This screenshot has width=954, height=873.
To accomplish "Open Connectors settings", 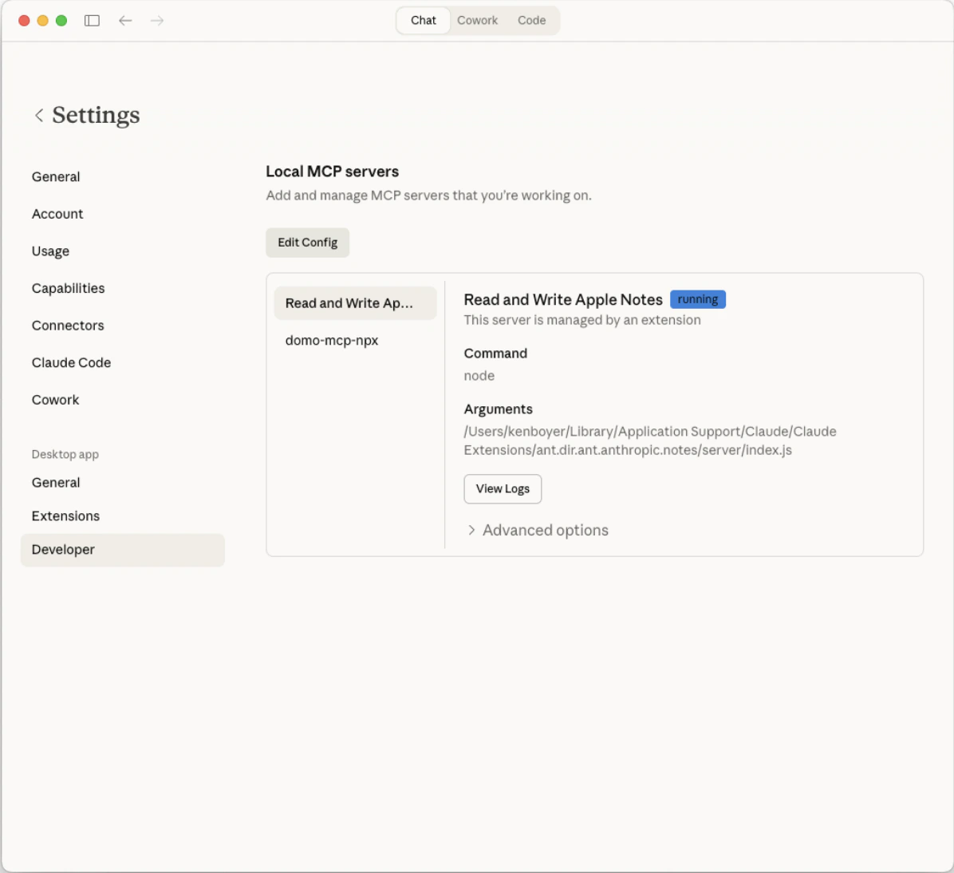I will pos(68,326).
